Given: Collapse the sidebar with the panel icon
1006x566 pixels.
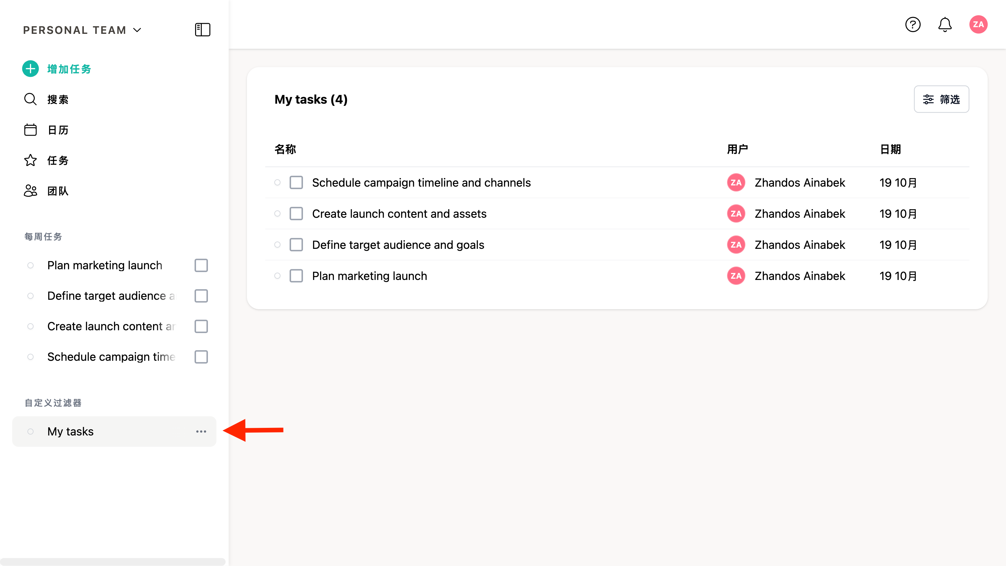Looking at the screenshot, I should [x=202, y=30].
